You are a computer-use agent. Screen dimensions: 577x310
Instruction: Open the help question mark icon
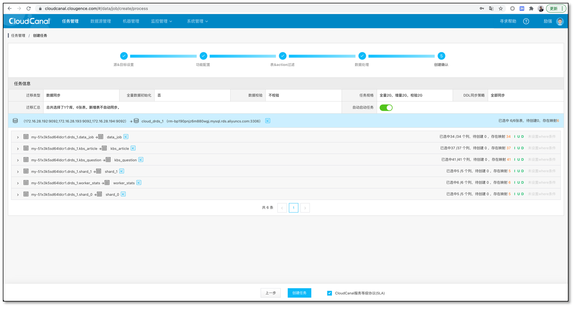[526, 21]
